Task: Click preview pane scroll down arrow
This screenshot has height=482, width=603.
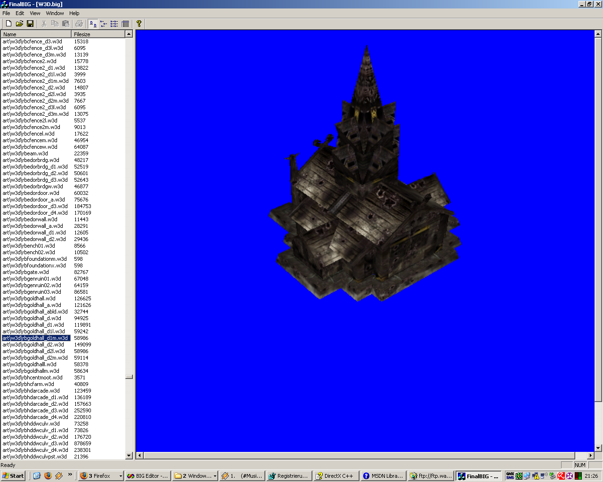Action: (x=598, y=448)
